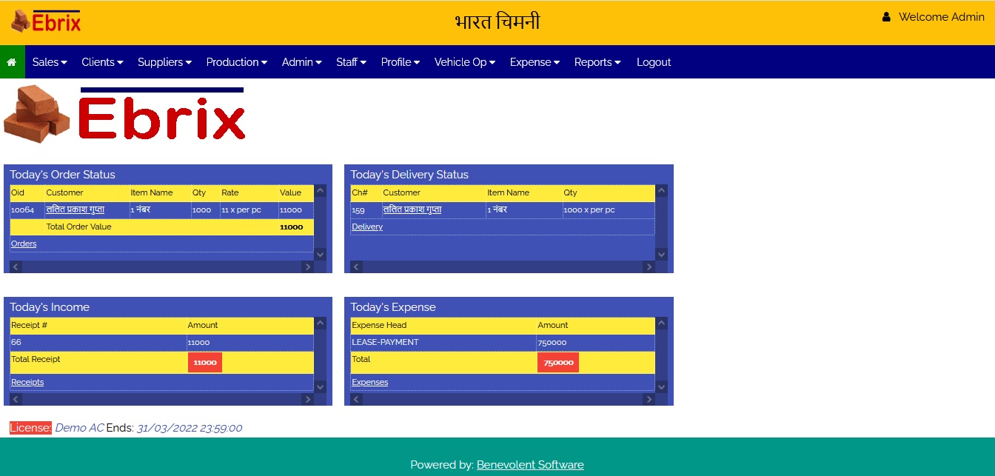Open the Receipts link
Screen dimensions: 995x476
(x=27, y=382)
